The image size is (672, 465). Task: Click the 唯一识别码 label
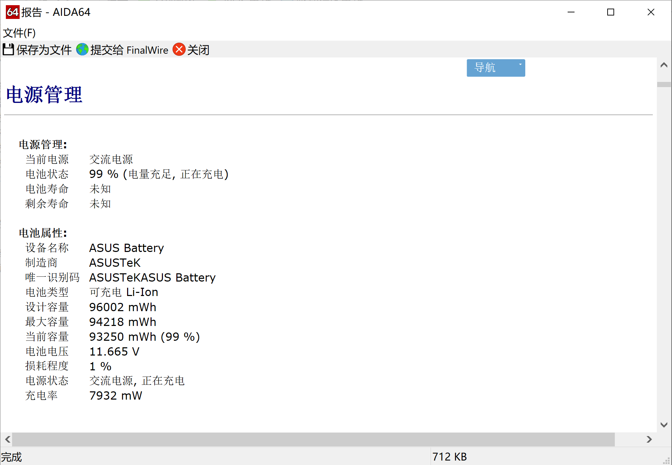[53, 277]
